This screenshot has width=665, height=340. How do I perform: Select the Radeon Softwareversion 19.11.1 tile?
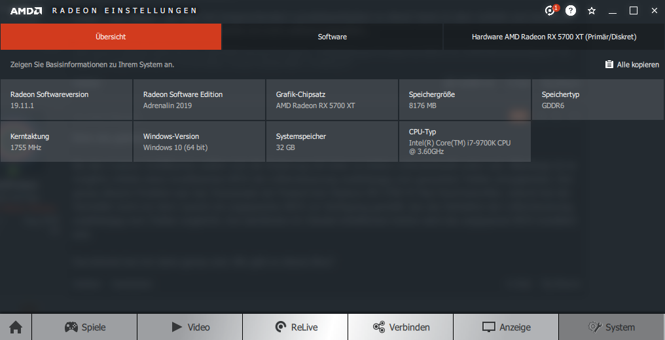pyautogui.click(x=66, y=100)
